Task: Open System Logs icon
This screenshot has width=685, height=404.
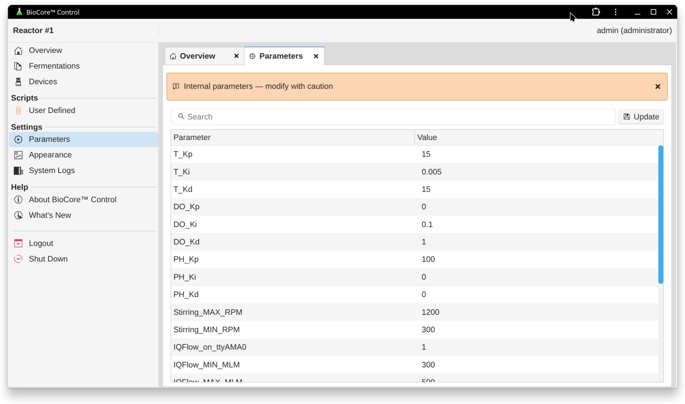Action: [18, 171]
